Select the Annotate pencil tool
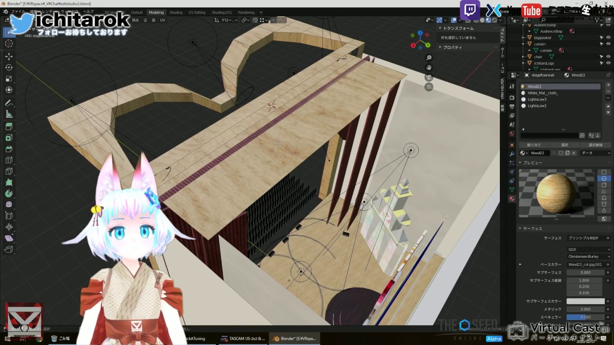The height and width of the screenshot is (345, 614). (9, 103)
